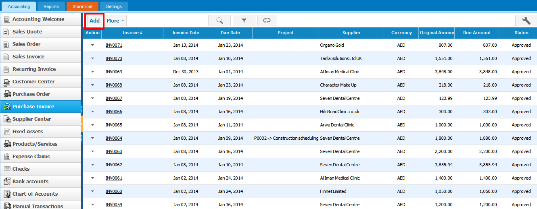This screenshot has height=209, width=537.
Task: Sort by the Supplier column header
Action: [x=351, y=33]
